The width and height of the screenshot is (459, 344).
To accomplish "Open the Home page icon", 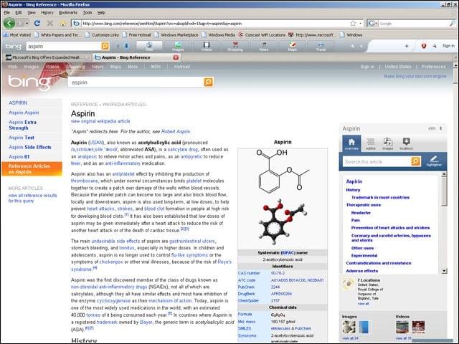I will pos(63,23).
